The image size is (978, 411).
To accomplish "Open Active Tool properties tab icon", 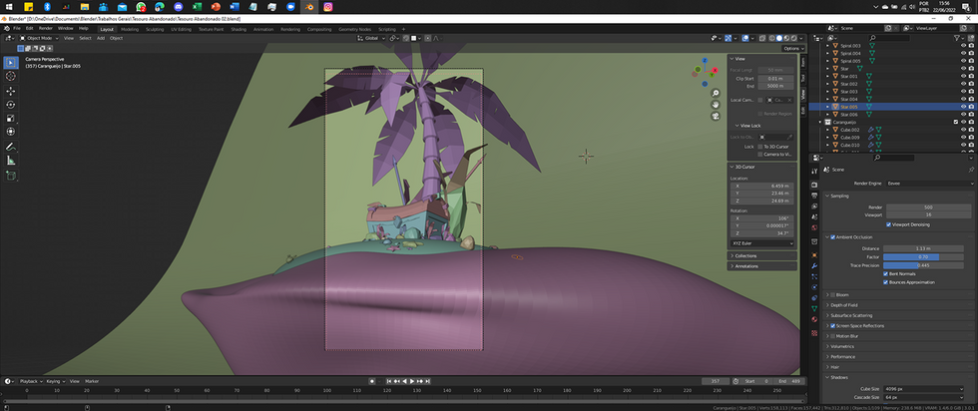I will [814, 171].
